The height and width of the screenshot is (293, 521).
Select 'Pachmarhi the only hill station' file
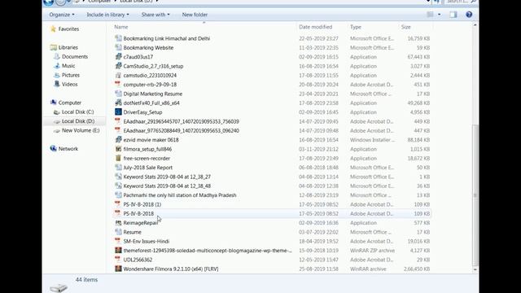[180, 195]
